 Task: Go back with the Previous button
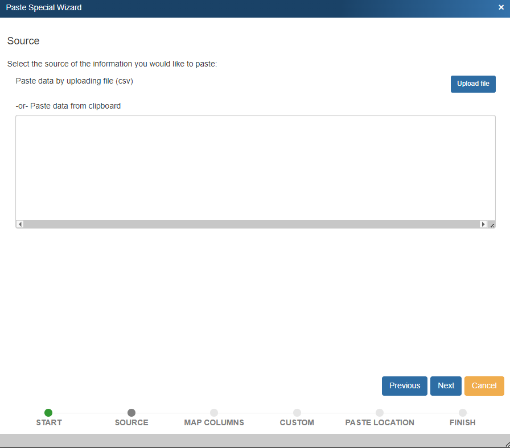(x=404, y=385)
